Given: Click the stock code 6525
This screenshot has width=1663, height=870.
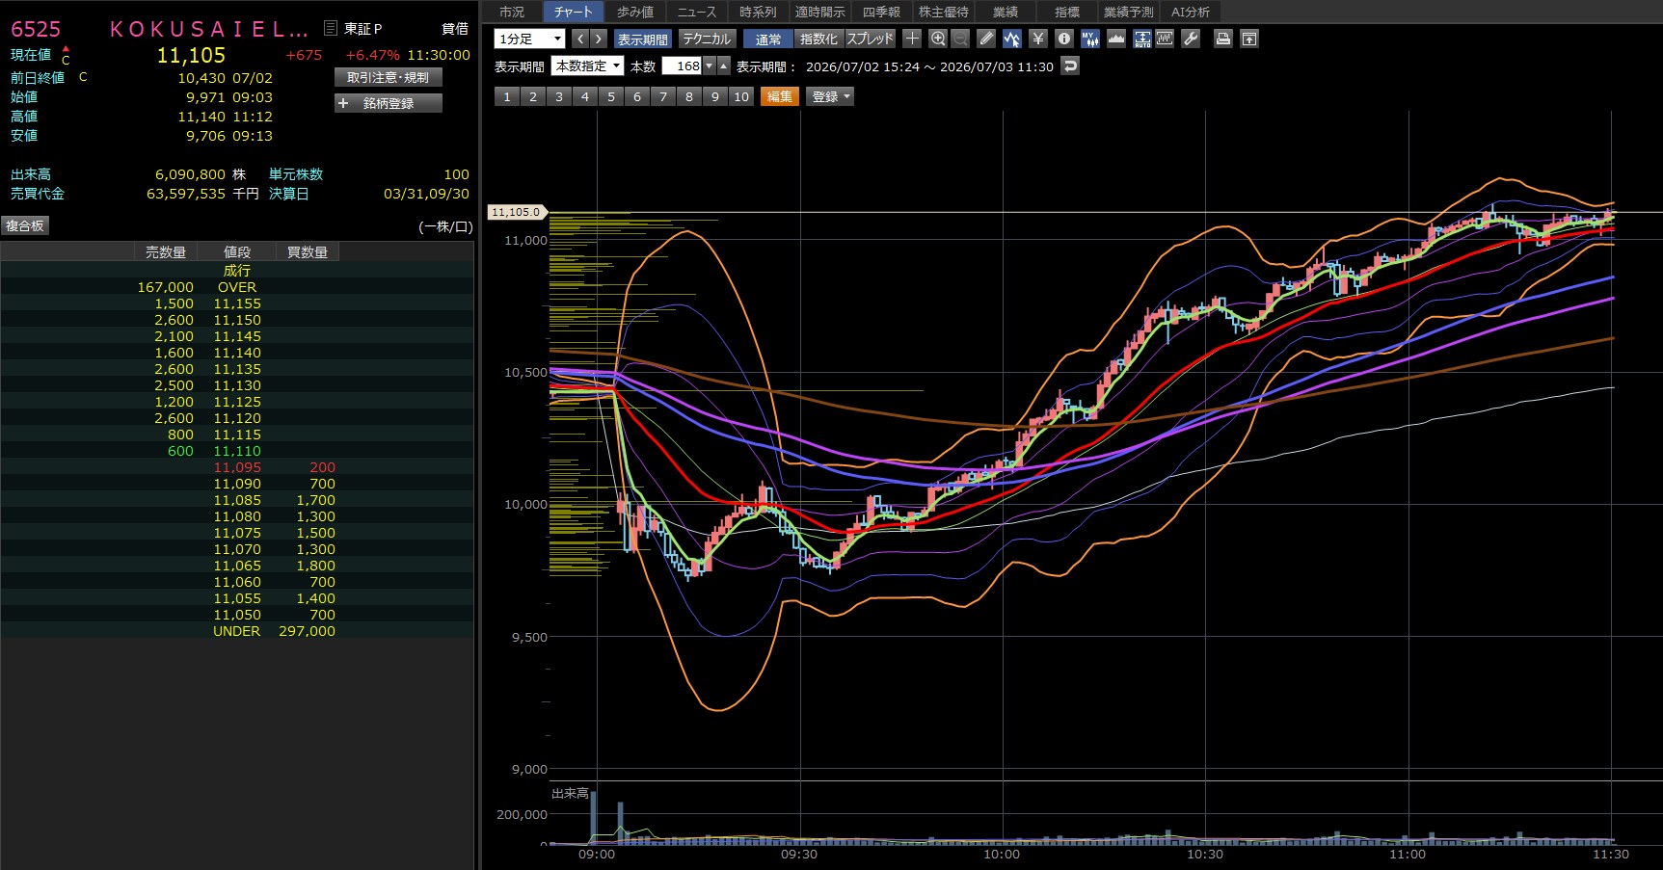Looking at the screenshot, I should 36,29.
